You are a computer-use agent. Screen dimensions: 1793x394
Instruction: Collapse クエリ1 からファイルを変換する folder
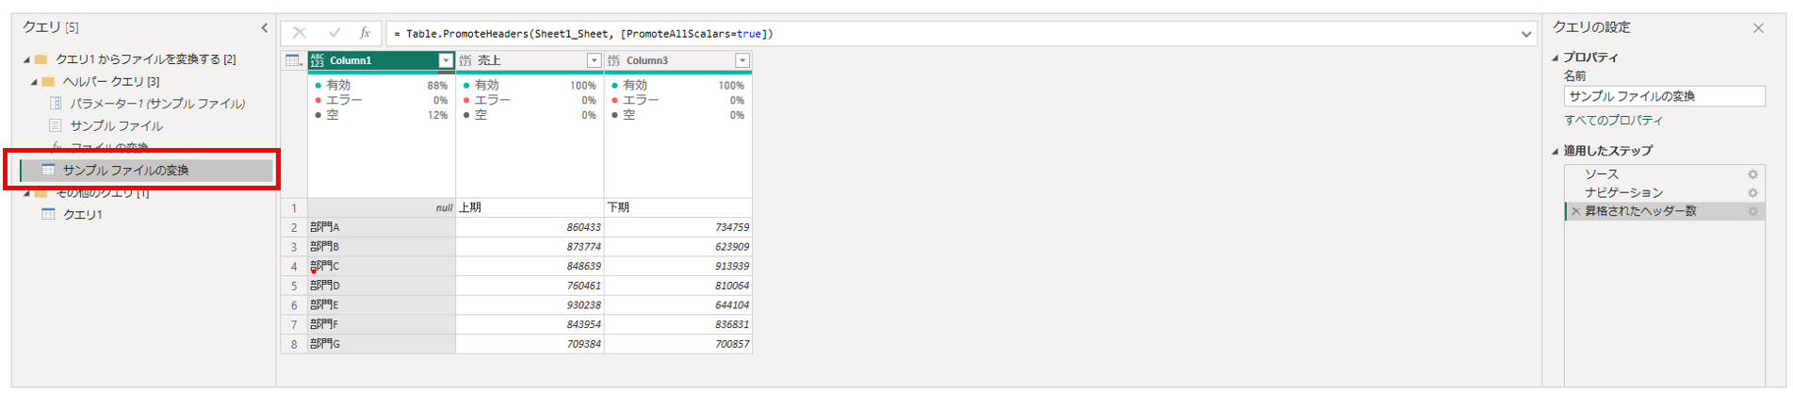tap(26, 59)
